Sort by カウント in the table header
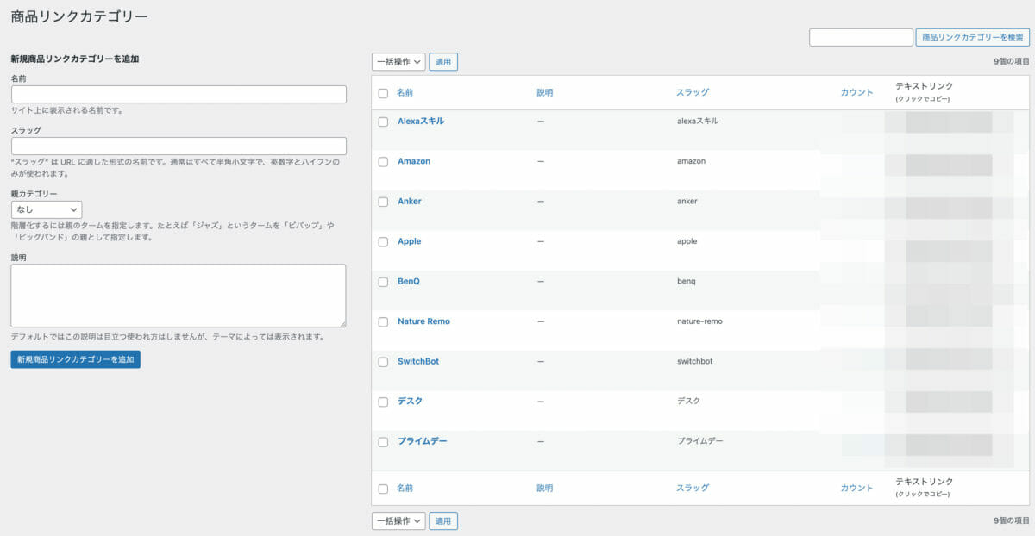The width and height of the screenshot is (1035, 536). pyautogui.click(x=857, y=92)
